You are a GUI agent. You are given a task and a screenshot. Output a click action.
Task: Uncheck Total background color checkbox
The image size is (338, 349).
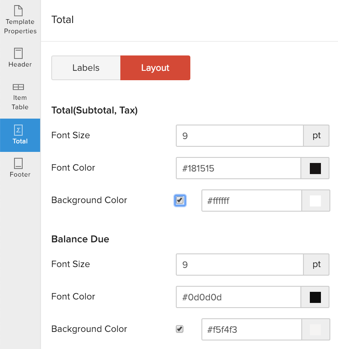click(x=180, y=200)
